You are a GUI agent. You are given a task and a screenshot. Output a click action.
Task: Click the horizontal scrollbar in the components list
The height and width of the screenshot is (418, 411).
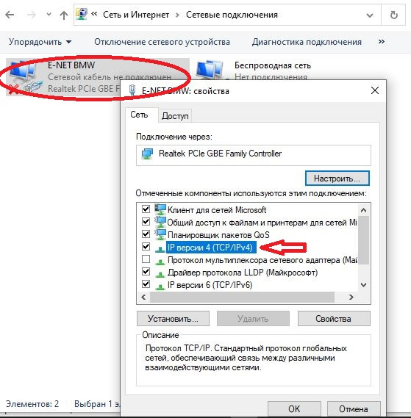tap(242, 297)
